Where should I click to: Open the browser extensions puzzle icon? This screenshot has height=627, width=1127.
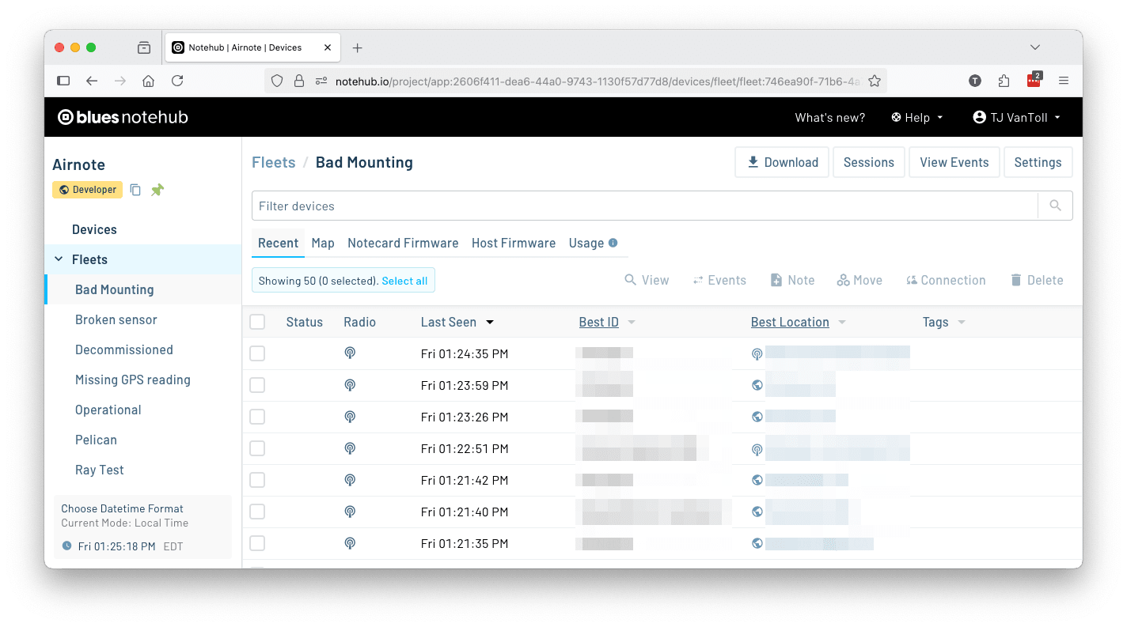point(1004,81)
